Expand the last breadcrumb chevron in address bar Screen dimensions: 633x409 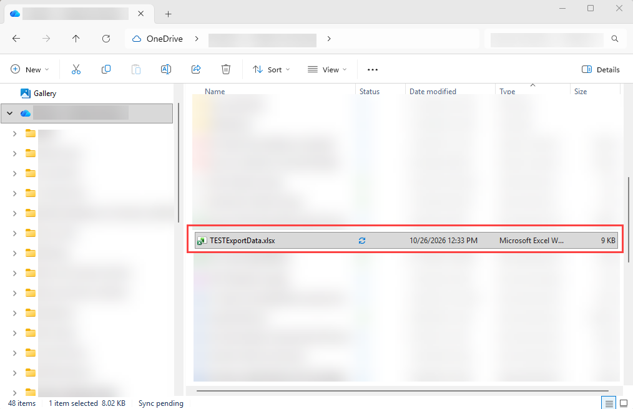(329, 39)
